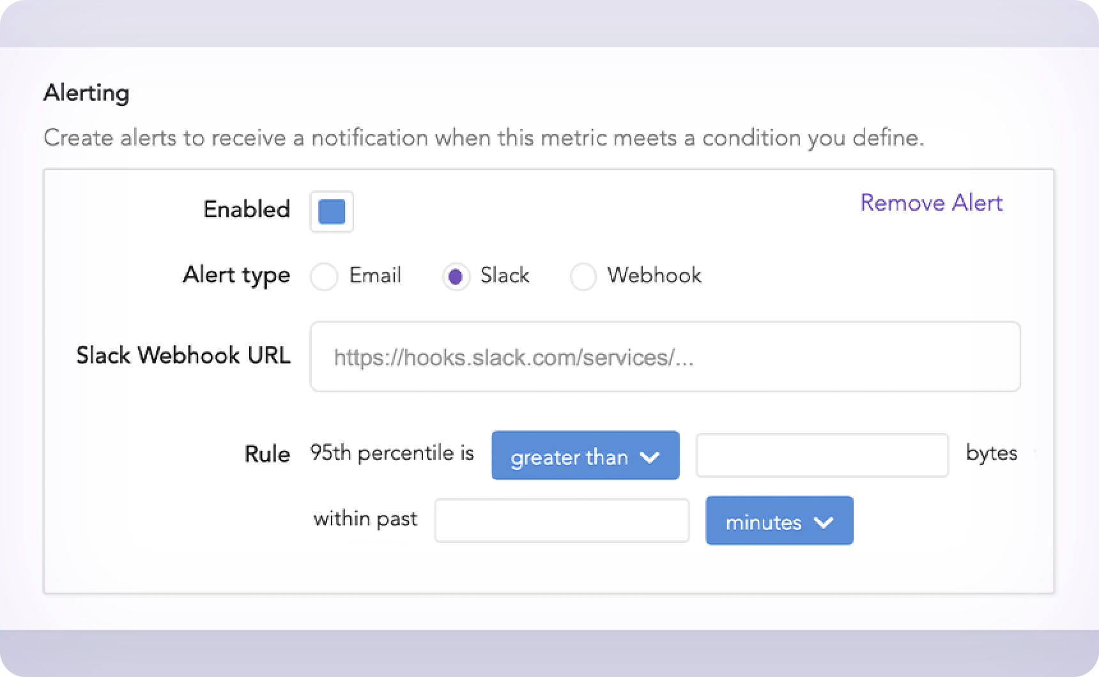
Task: Click the 'Slack Webhook URL' field label
Action: coord(183,355)
